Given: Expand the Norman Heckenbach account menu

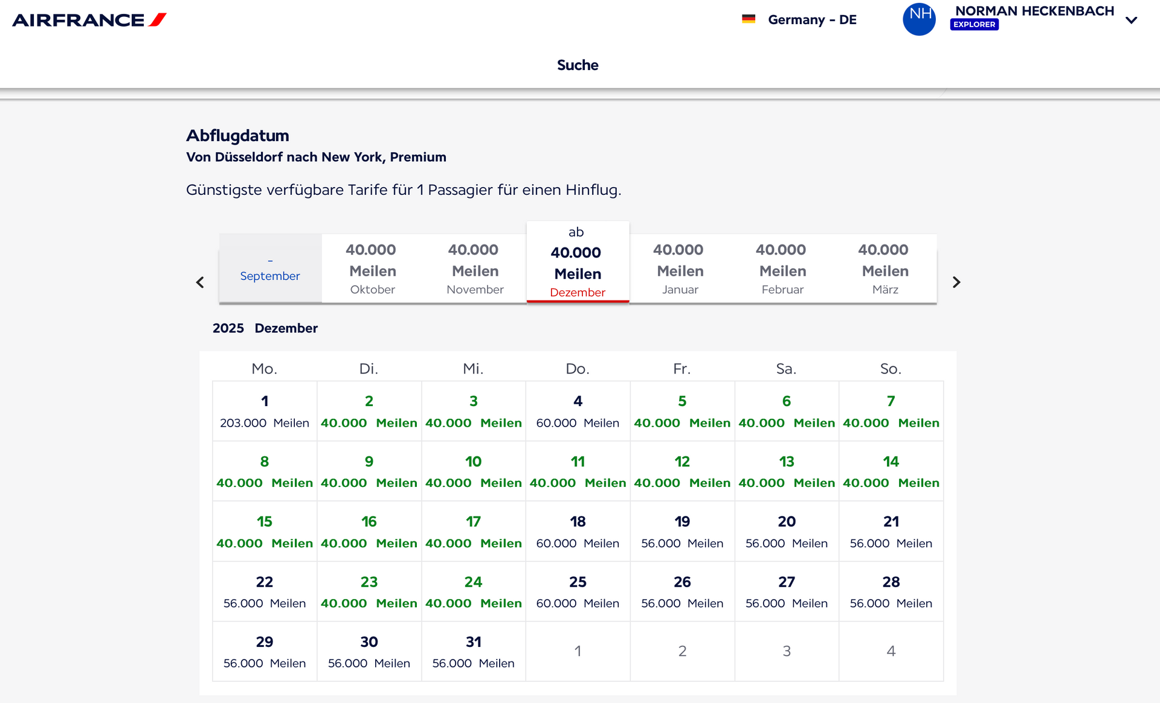Looking at the screenshot, I should (1132, 20).
